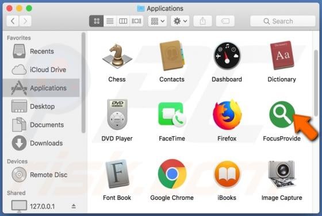Close the Finder window
This screenshot has height=216, width=322.
[9, 9]
